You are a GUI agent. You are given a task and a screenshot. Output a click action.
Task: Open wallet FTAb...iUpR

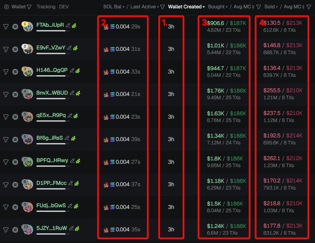tap(50, 25)
